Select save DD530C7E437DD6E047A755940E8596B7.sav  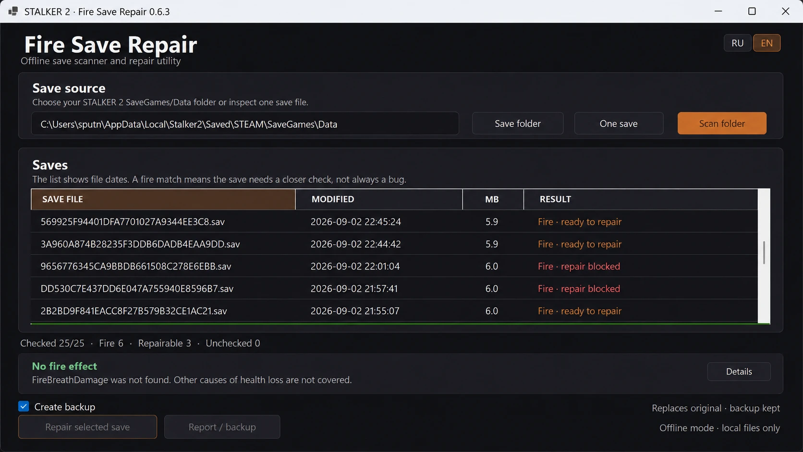[394, 289]
